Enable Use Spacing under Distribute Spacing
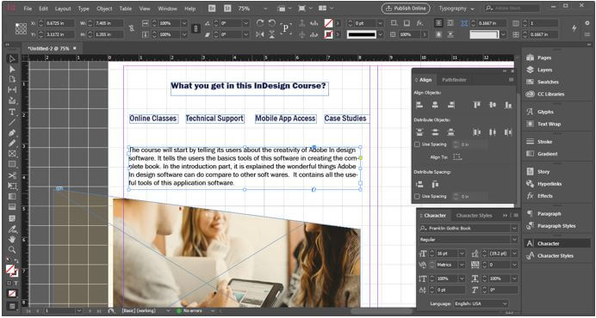596x318 pixels. click(x=417, y=196)
